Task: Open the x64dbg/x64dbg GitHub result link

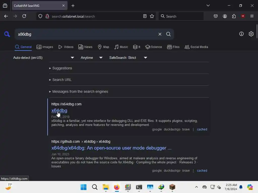Action: pos(111,148)
